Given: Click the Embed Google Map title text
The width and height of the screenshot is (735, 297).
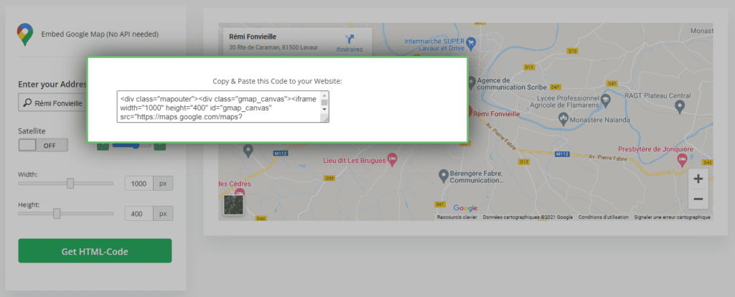Looking at the screenshot, I should pyautogui.click(x=100, y=34).
